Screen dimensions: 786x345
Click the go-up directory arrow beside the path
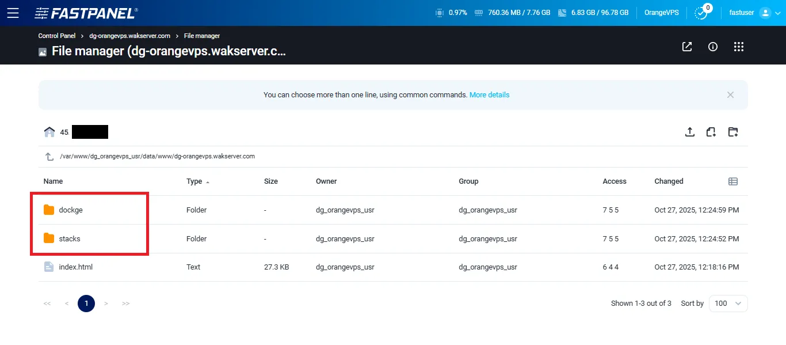(x=49, y=156)
